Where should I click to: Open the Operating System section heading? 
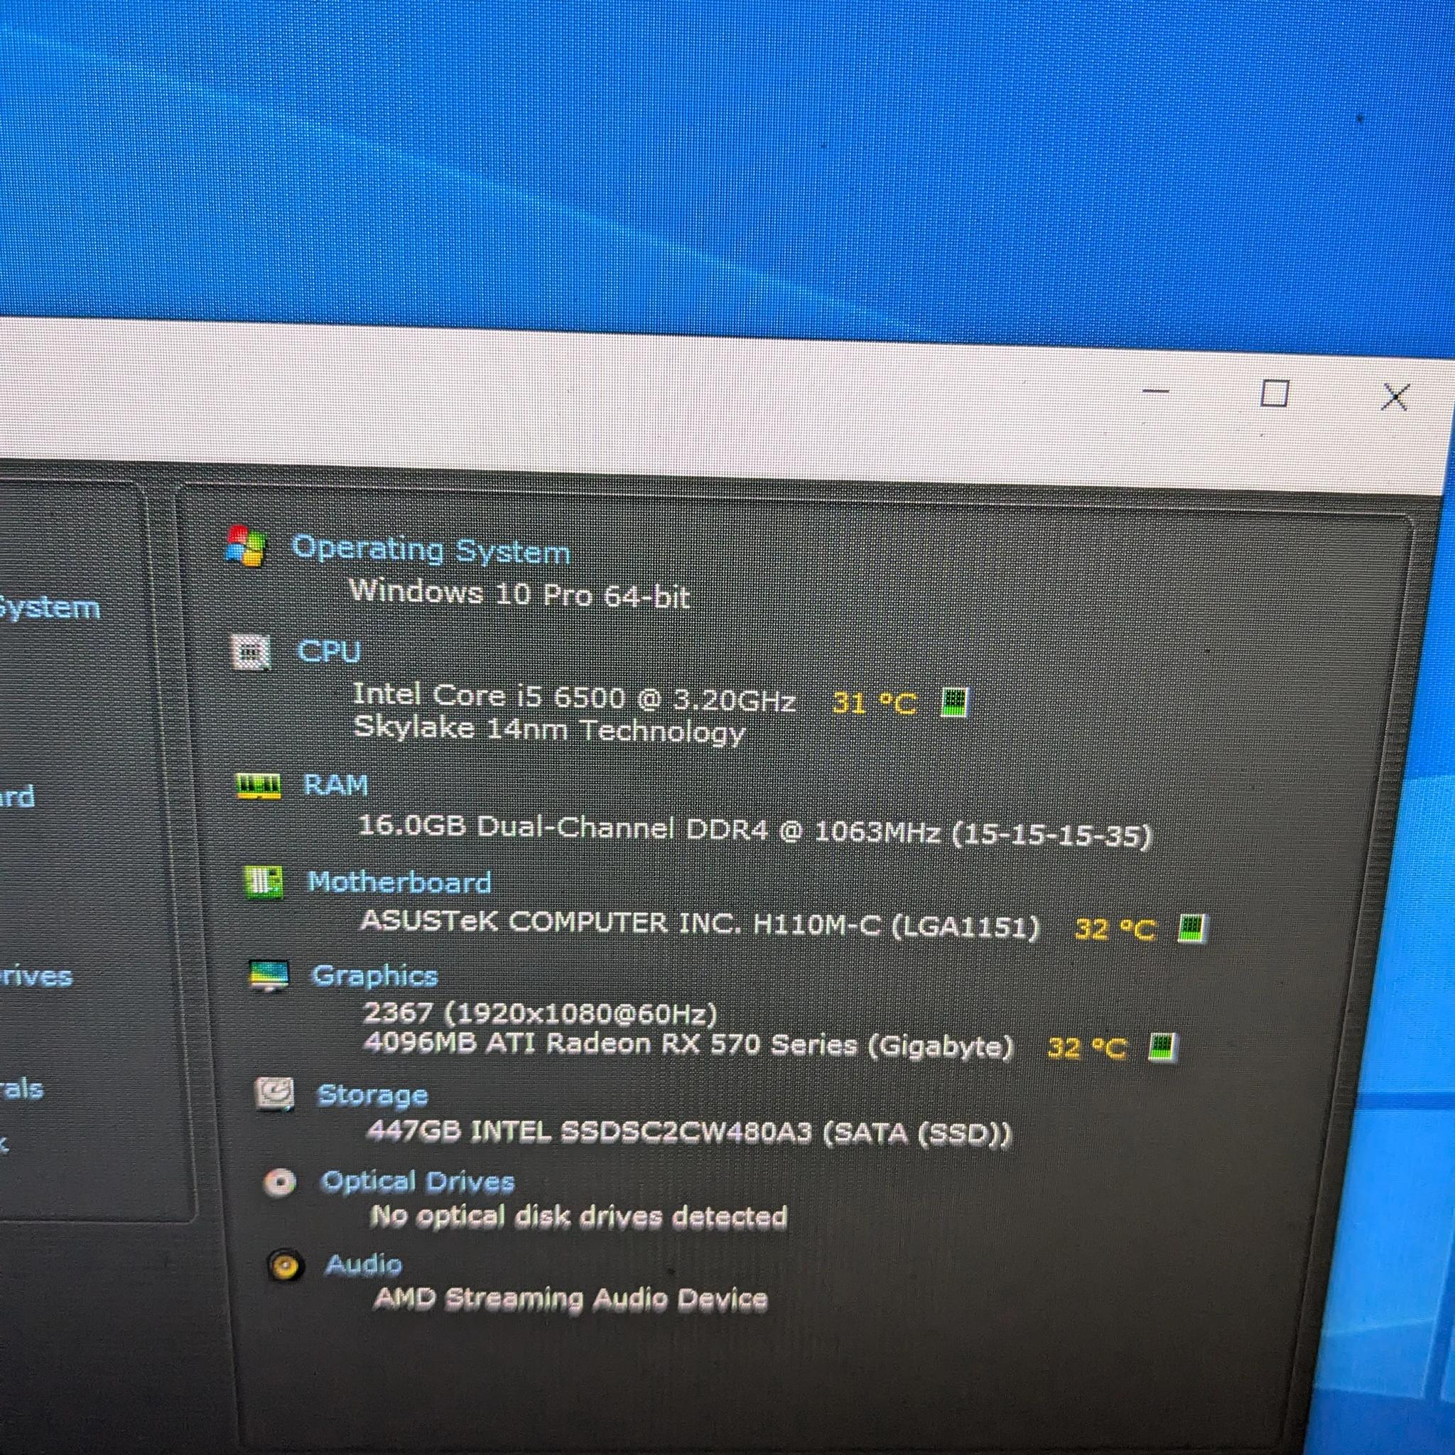pyautogui.click(x=431, y=550)
